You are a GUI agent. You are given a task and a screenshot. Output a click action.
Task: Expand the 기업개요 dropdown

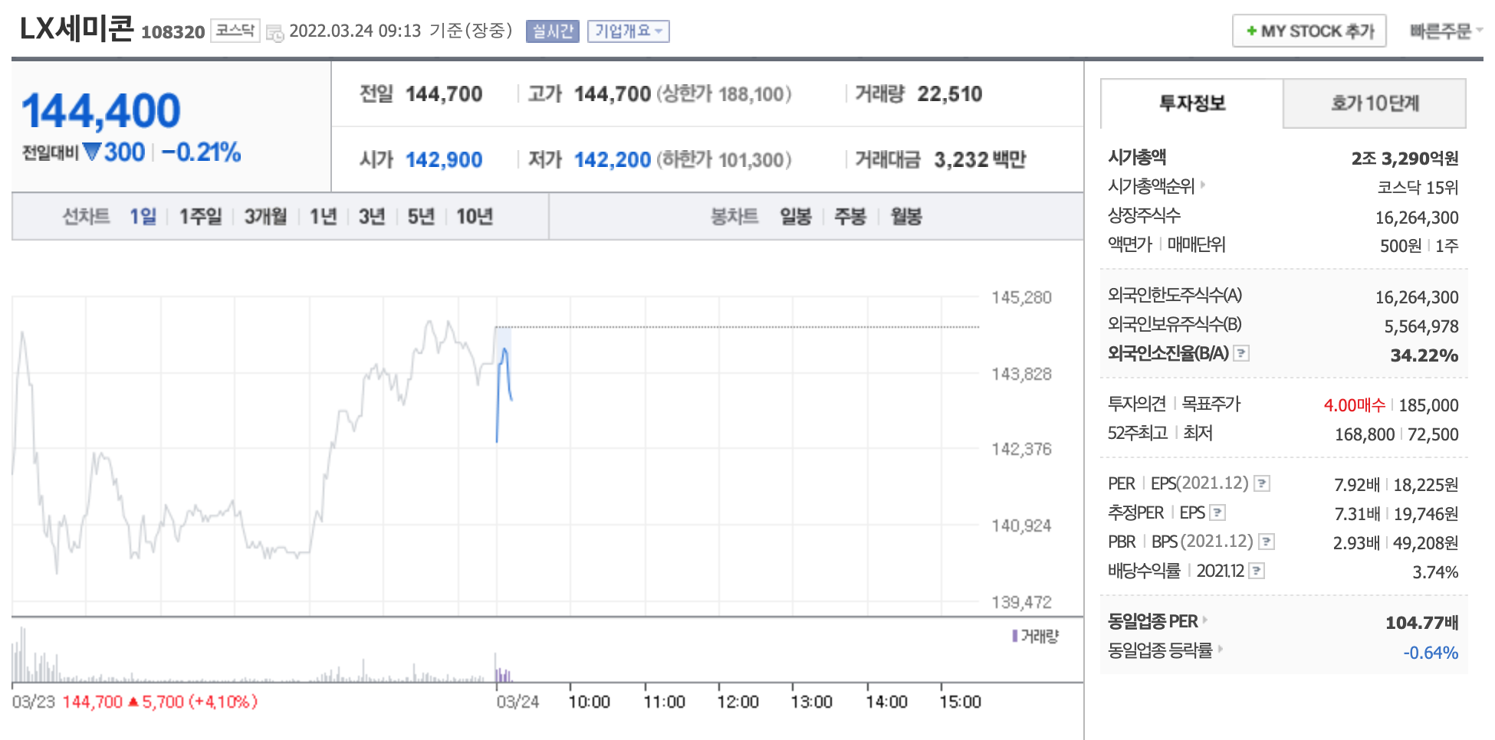[629, 31]
